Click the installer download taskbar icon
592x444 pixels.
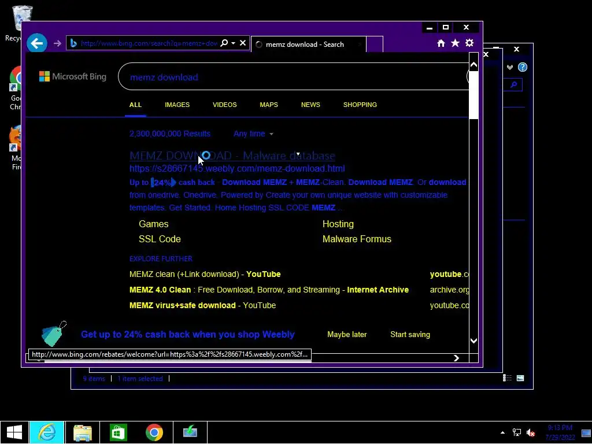tap(190, 432)
